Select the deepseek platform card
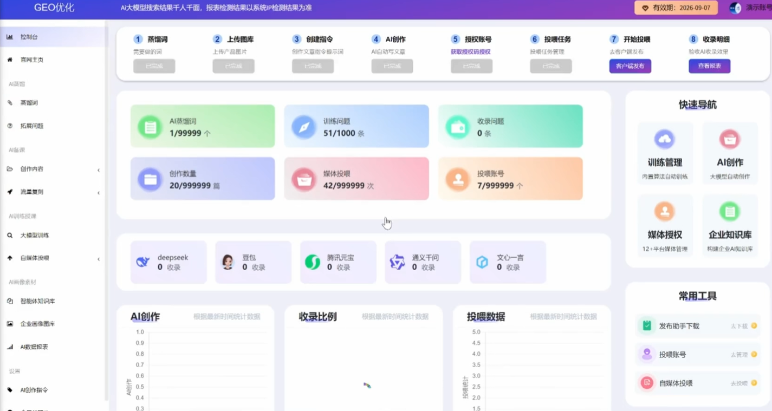Viewport: 772px width, 411px height. pyautogui.click(x=168, y=262)
